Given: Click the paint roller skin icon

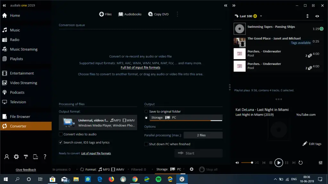Looking at the screenshot, I should pyautogui.click(x=26, y=157).
